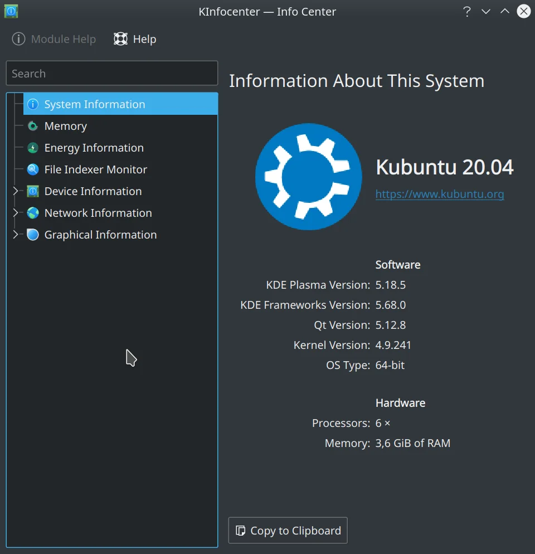The image size is (535, 554).
Task: Select the Graphical Information label
Action: point(100,235)
